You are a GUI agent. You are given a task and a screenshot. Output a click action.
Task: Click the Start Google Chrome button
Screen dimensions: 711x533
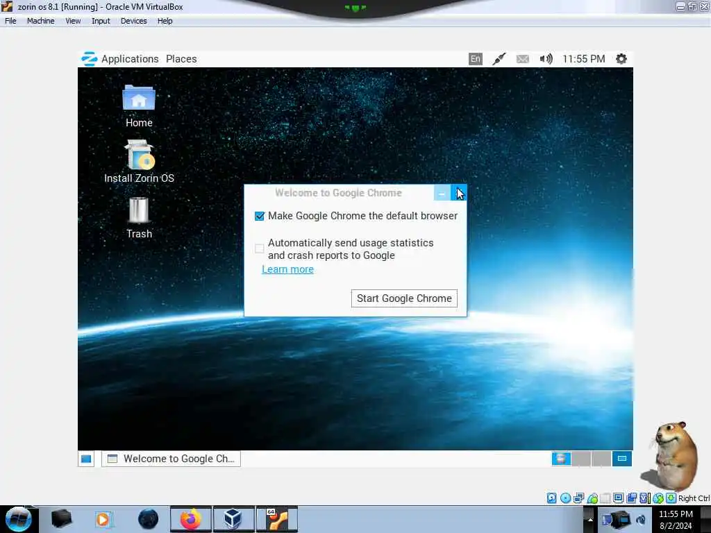click(404, 298)
